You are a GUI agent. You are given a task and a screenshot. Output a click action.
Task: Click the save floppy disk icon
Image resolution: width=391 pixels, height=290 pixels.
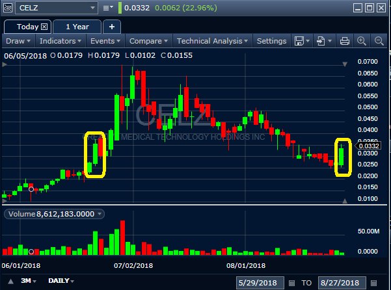pos(299,41)
